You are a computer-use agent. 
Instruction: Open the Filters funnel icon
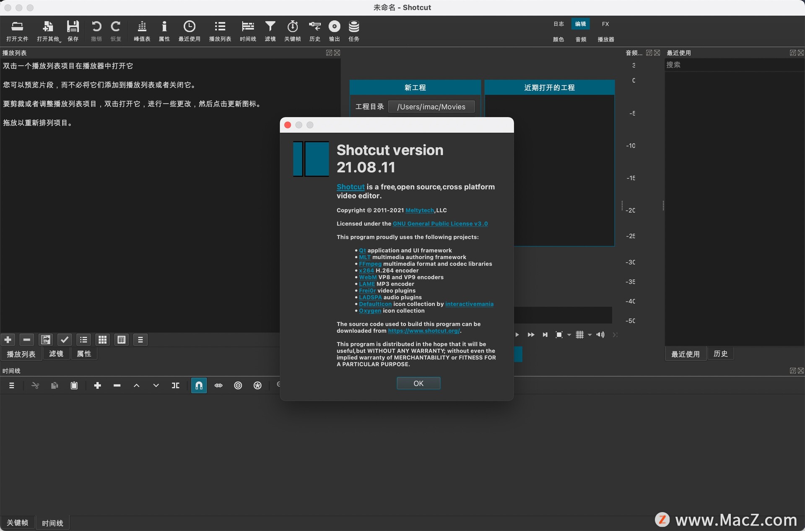(270, 31)
